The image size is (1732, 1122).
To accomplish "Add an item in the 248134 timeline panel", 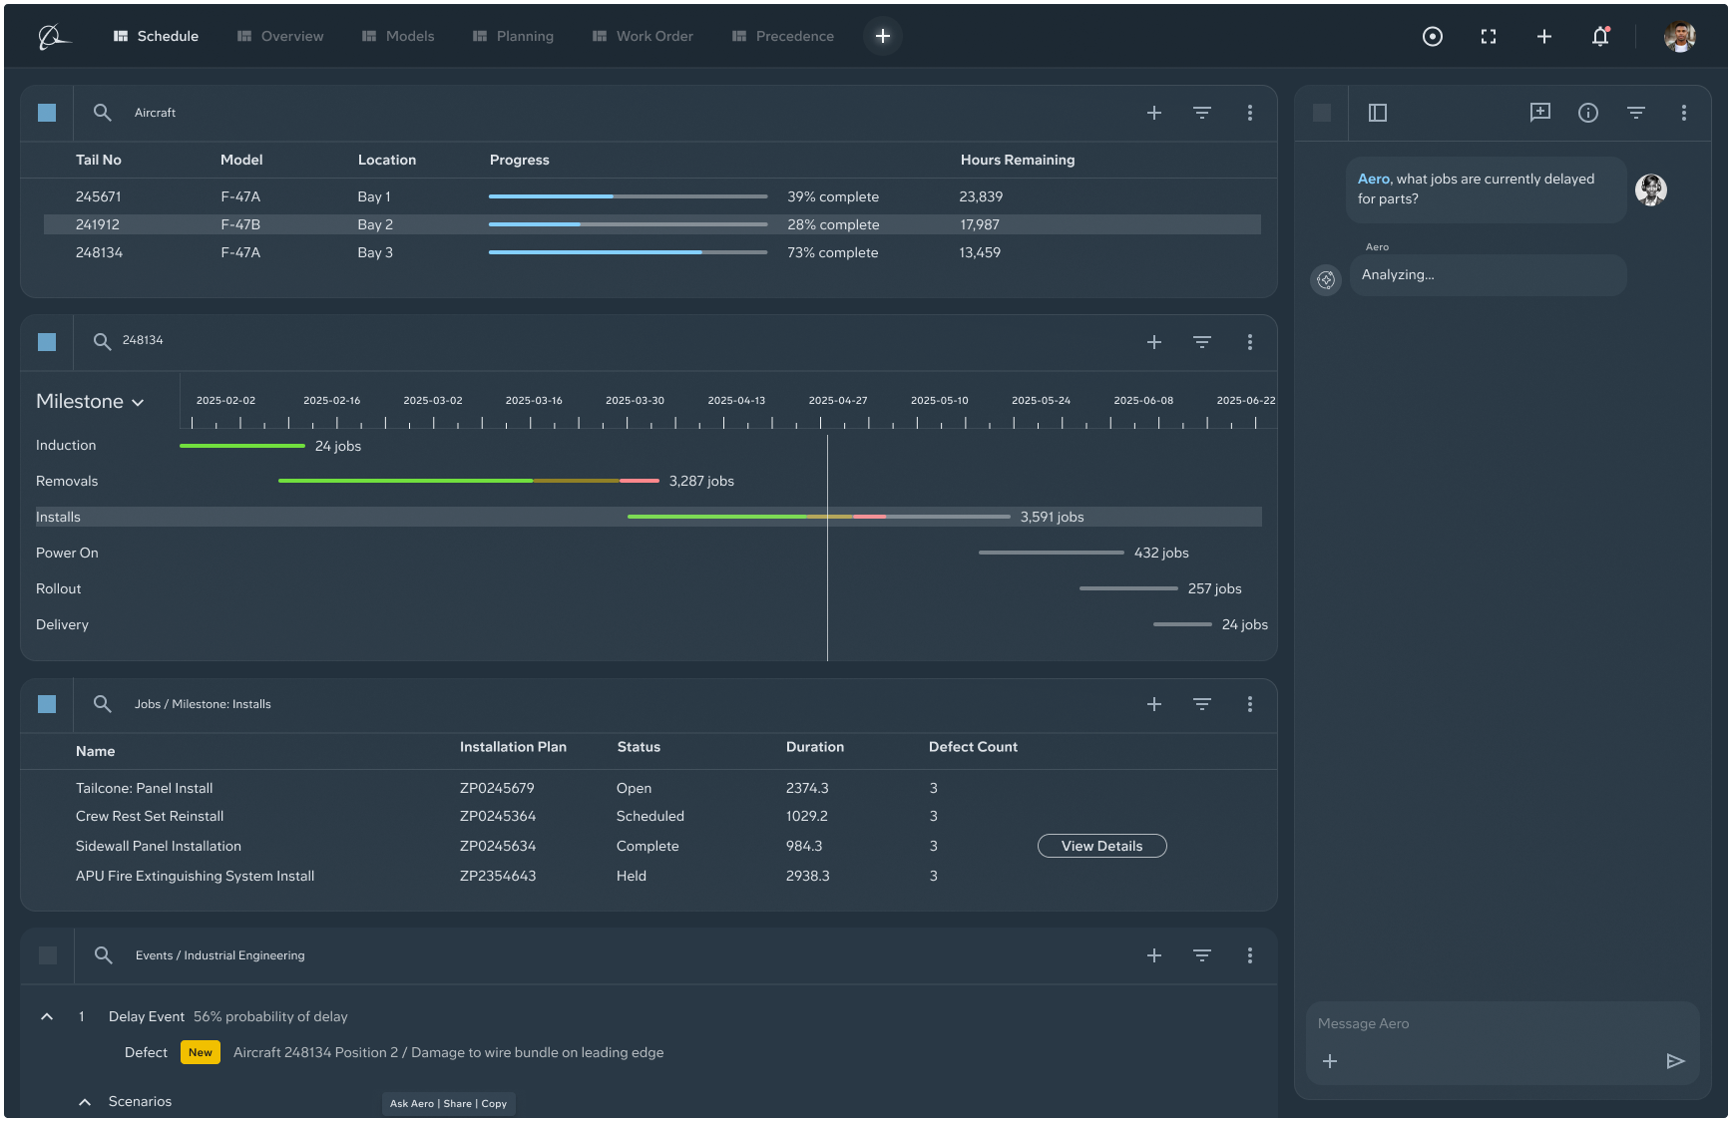I will pos(1154,342).
